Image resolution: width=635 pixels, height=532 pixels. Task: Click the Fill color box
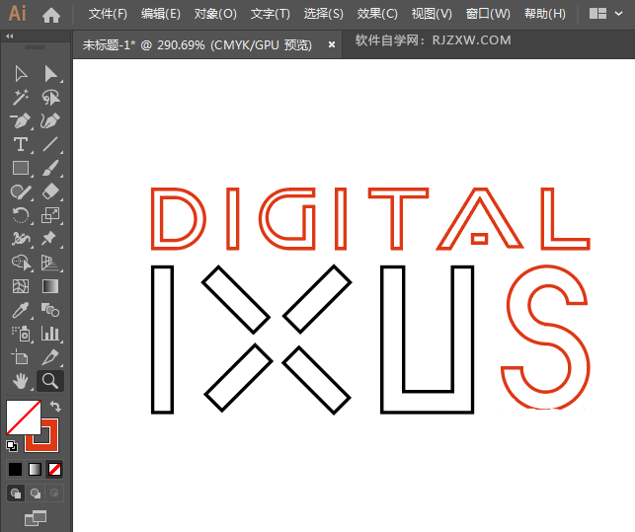click(23, 418)
